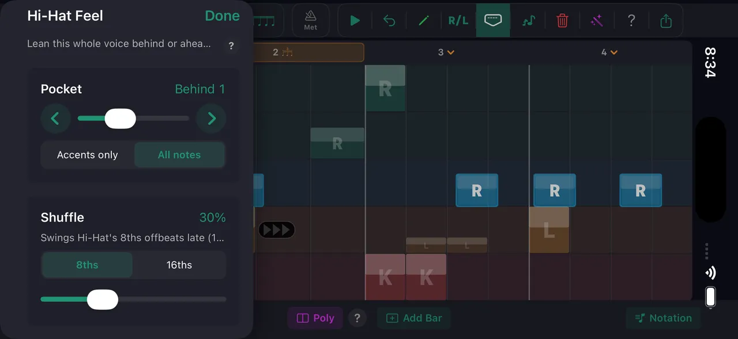The height and width of the screenshot is (339, 738).
Task: Click the Behind 1 pocket value
Action: [200, 89]
